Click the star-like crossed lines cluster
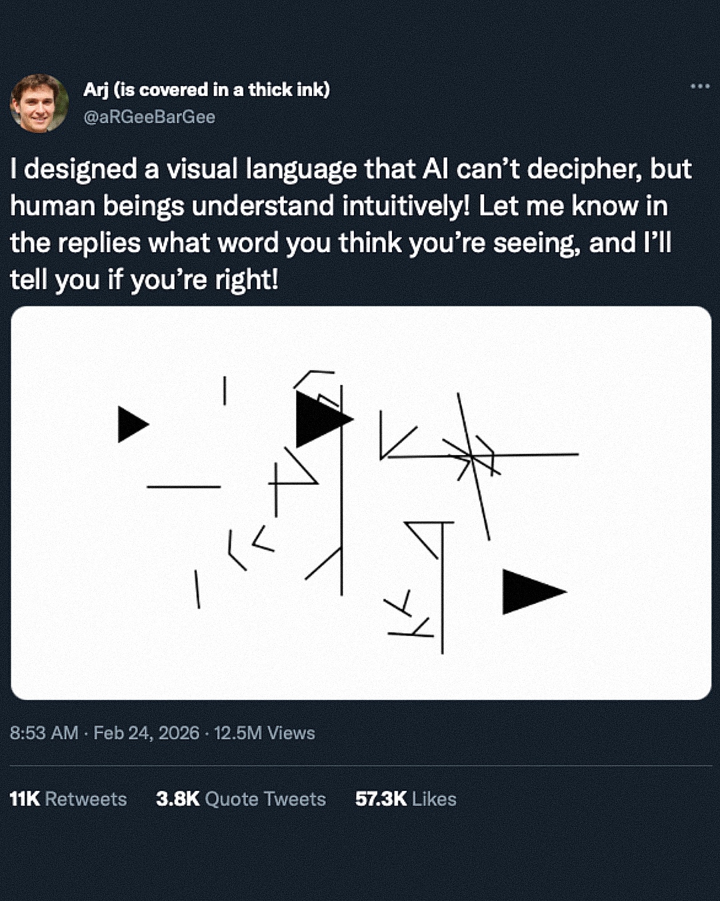 coord(472,457)
